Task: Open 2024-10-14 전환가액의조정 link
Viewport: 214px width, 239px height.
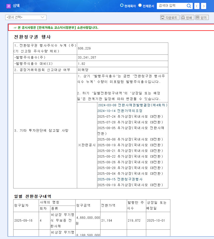Action: (120, 111)
